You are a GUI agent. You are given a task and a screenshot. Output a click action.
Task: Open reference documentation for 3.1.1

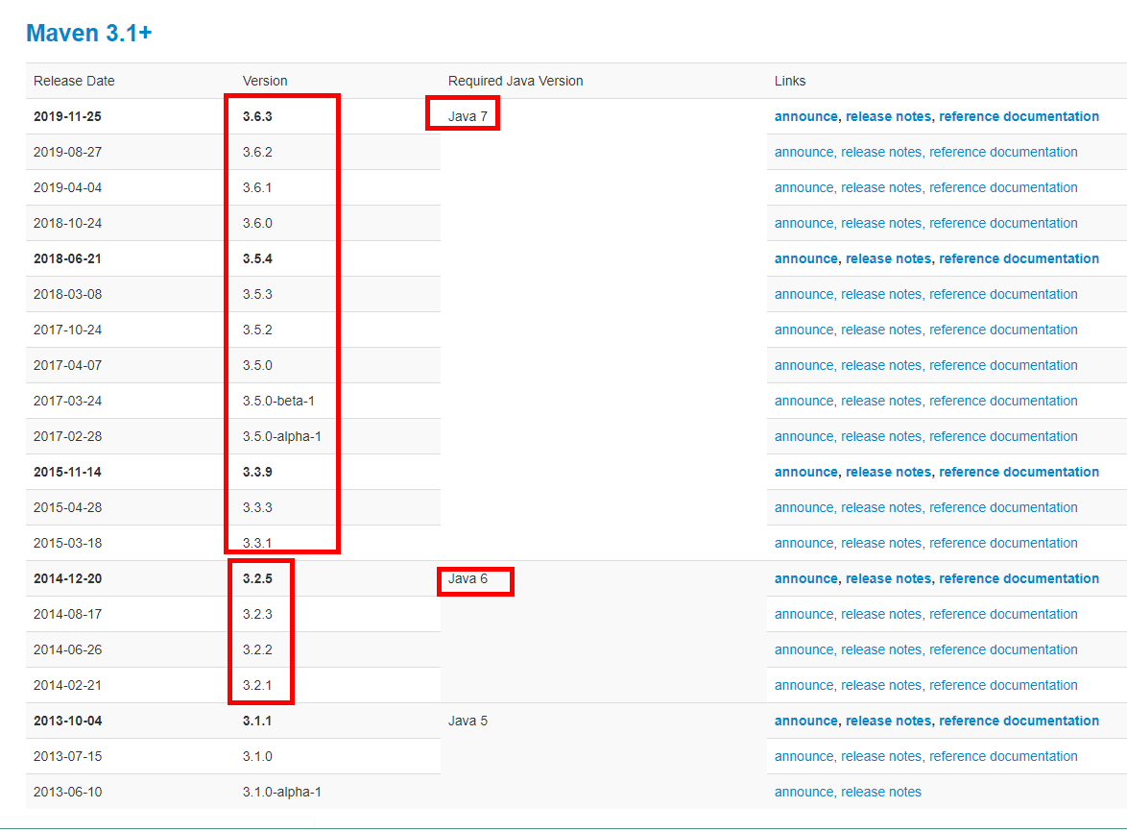(1019, 722)
